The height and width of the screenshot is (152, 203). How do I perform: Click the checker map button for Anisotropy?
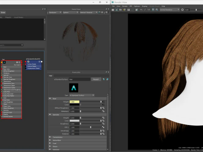point(103,130)
